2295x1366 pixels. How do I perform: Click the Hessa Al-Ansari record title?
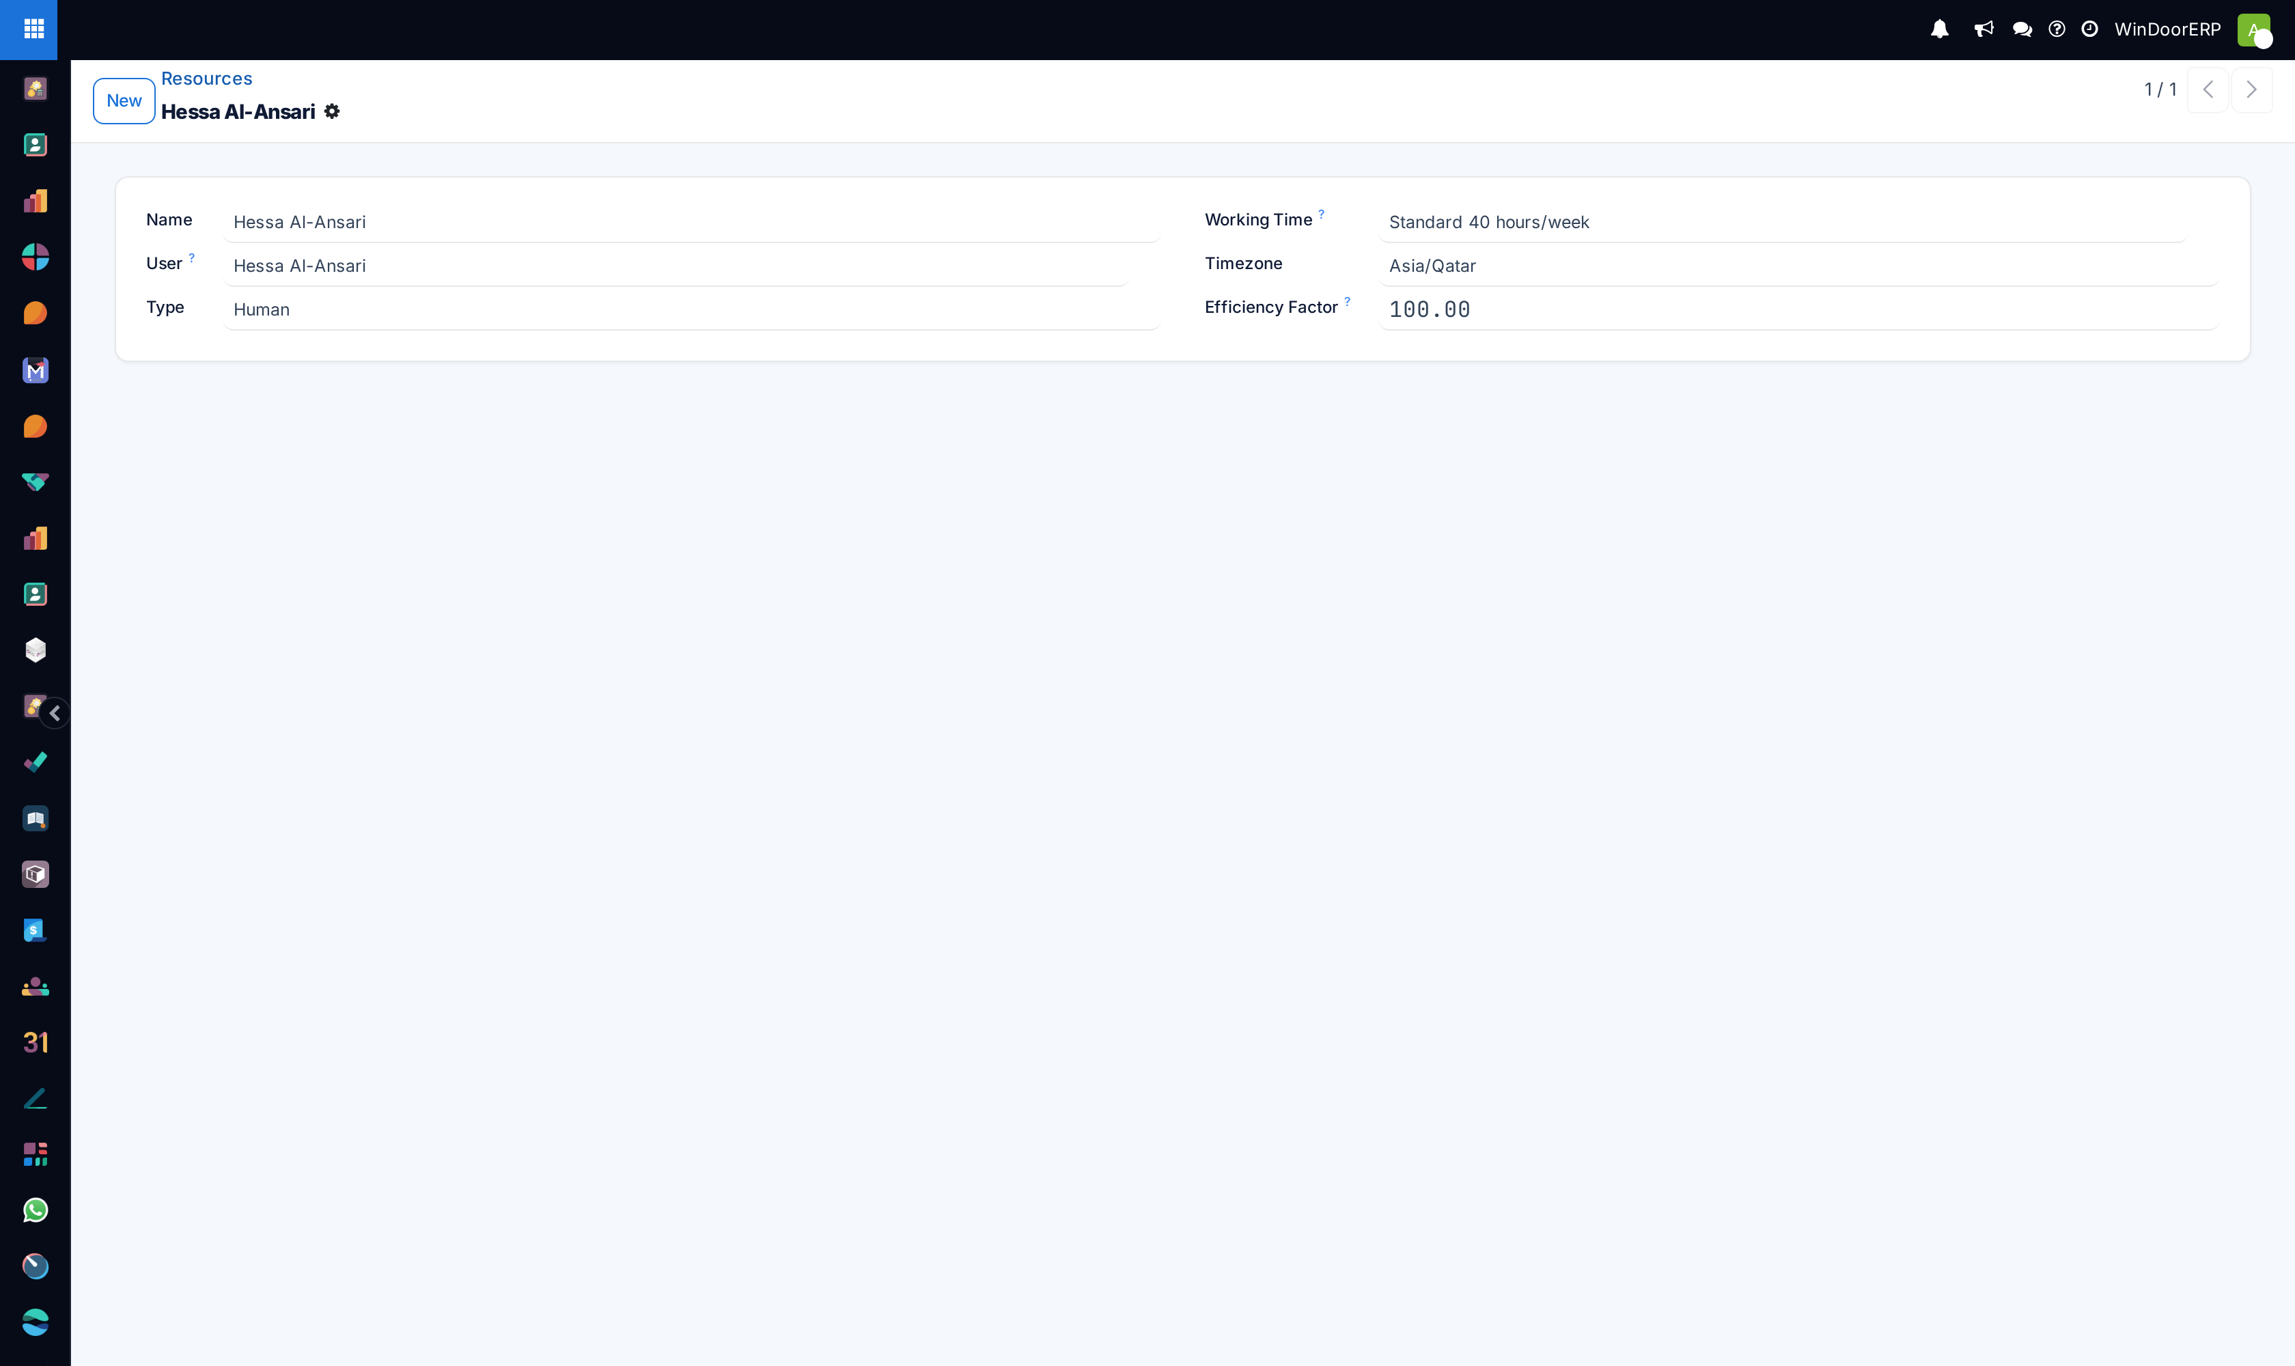tap(238, 111)
